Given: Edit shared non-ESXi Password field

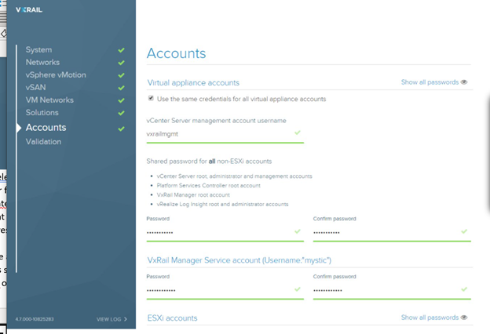Looking at the screenshot, I should [x=225, y=233].
